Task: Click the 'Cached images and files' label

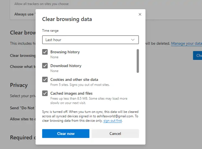Action: click(71, 93)
